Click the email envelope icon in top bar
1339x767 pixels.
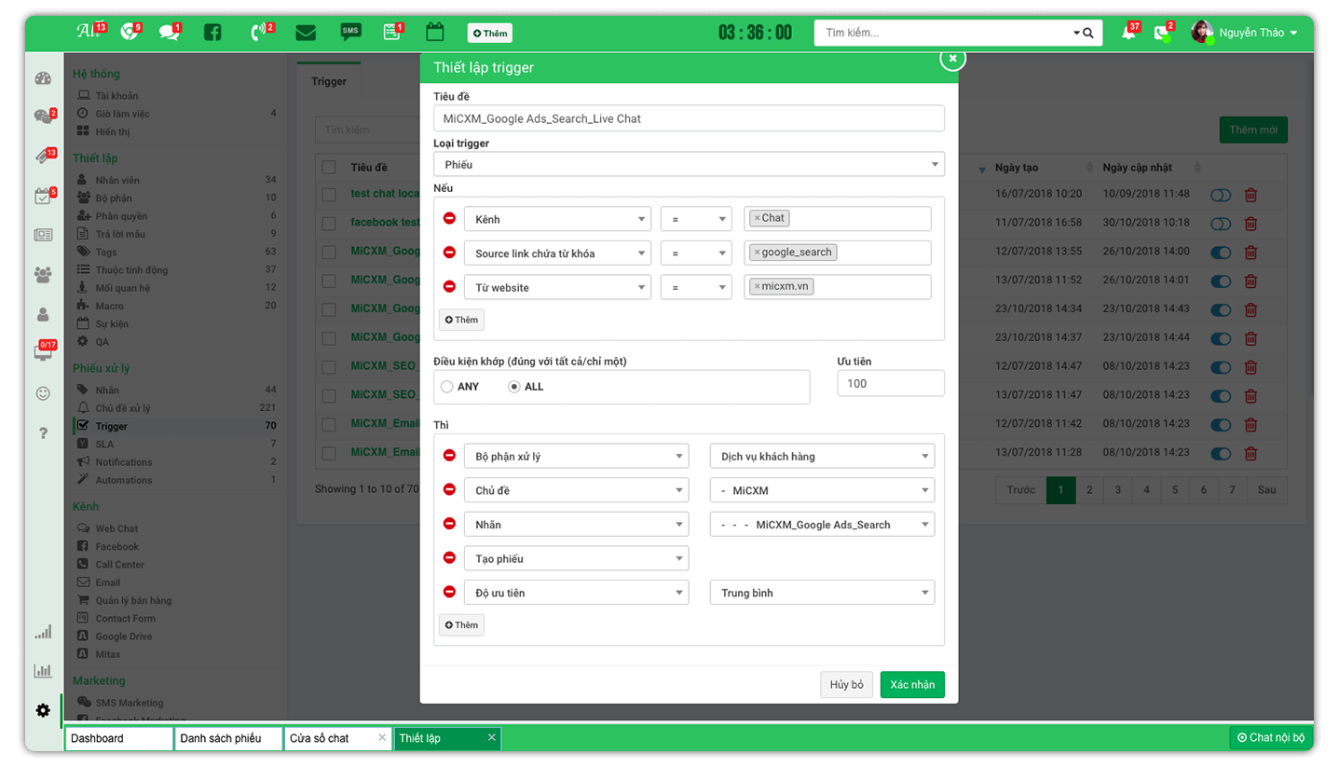tap(305, 33)
